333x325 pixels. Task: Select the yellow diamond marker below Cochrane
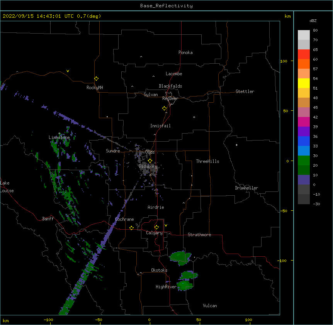point(131,228)
